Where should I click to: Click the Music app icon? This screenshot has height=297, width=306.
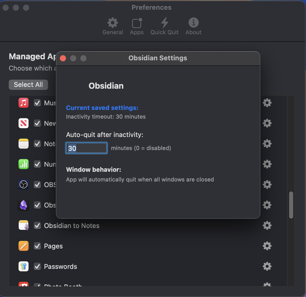coord(24,103)
